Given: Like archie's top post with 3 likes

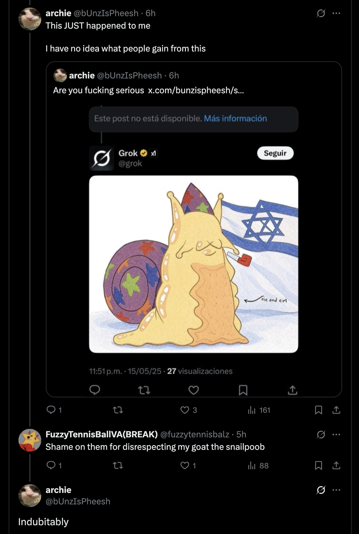Looking at the screenshot, I should pyautogui.click(x=185, y=410).
